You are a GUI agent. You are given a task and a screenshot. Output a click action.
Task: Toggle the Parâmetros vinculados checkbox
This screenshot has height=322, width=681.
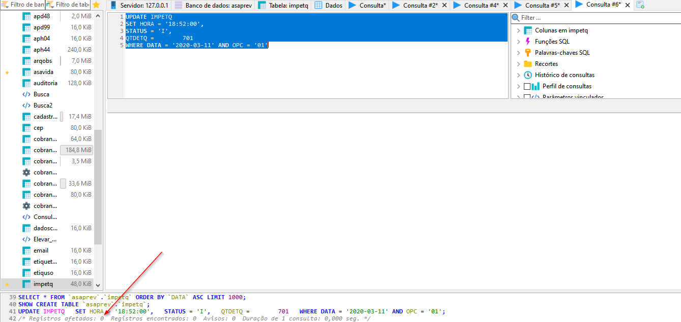(527, 97)
